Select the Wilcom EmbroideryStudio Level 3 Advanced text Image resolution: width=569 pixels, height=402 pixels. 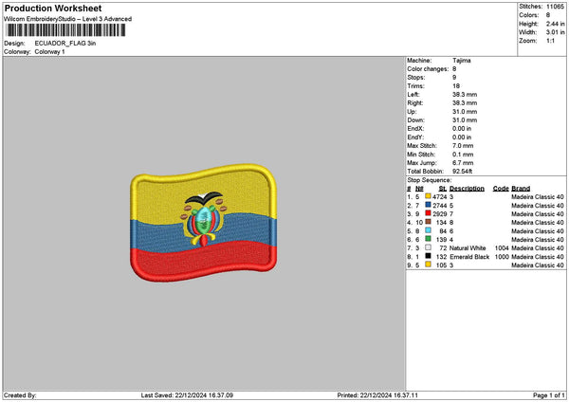(x=68, y=19)
